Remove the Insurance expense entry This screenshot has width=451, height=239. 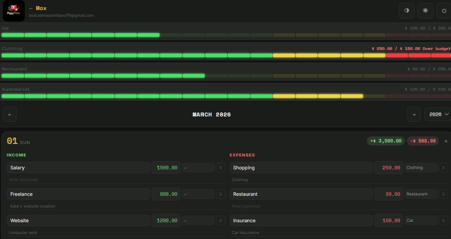[x=443, y=220]
